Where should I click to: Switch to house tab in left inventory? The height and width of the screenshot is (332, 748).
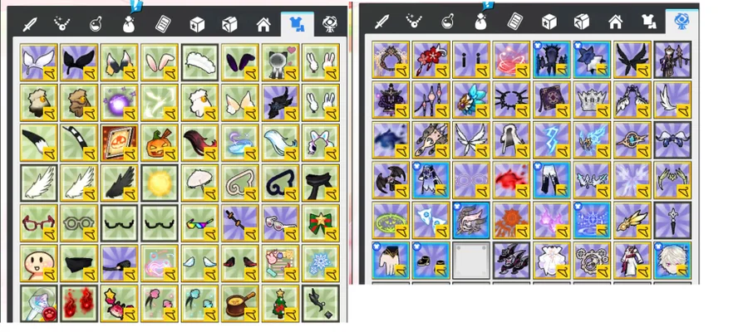tap(263, 24)
